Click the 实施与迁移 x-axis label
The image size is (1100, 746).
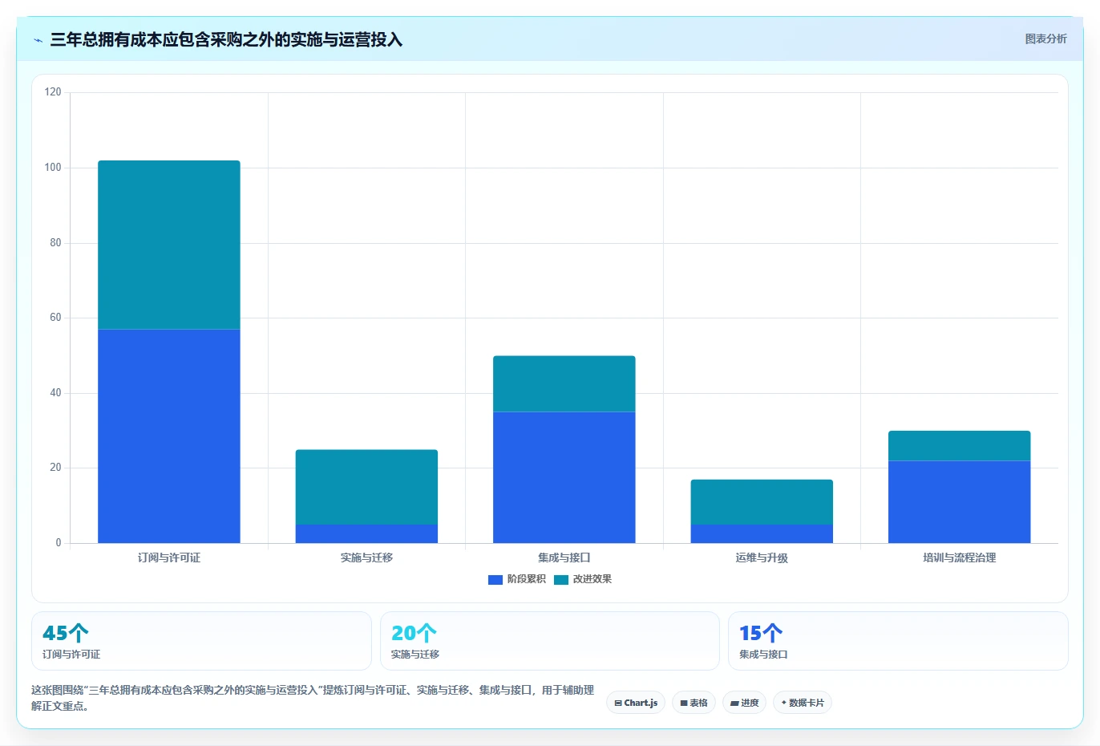[366, 557]
